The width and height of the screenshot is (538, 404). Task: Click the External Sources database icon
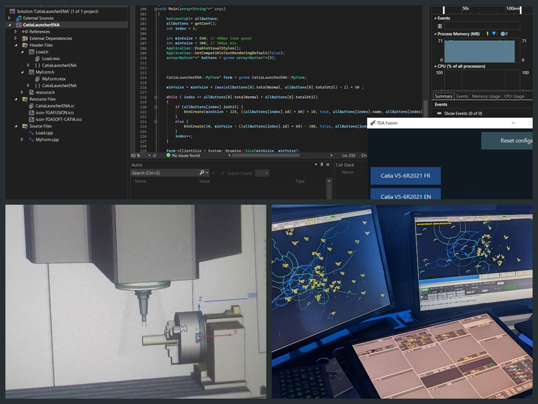point(19,18)
